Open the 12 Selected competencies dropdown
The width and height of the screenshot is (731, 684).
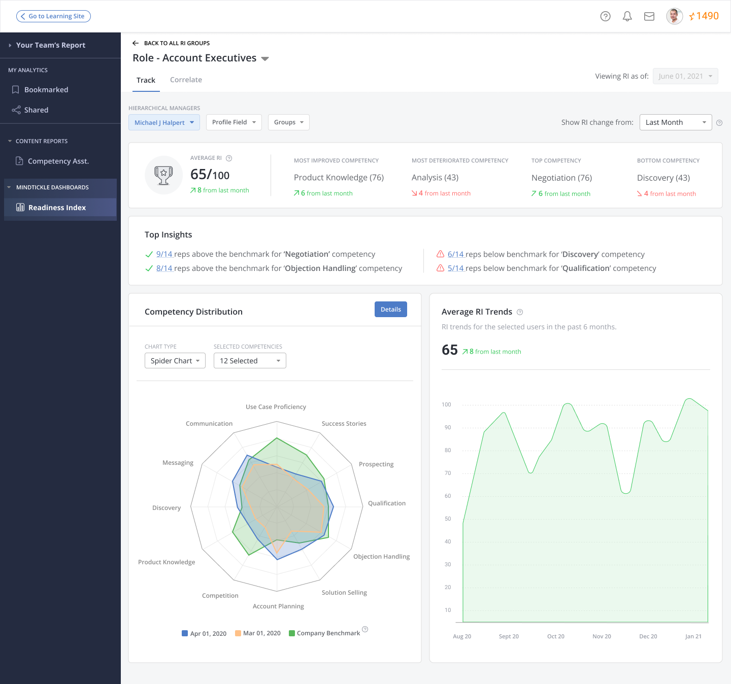[250, 361]
